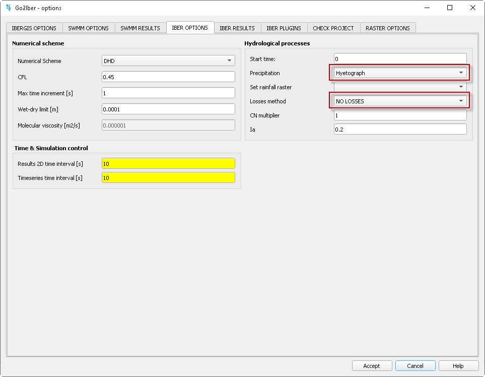This screenshot has width=485, height=377.
Task: Open the Numerical Scheme dropdown
Action: click(x=168, y=61)
